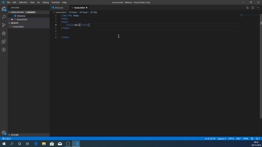Open the Debug menu

click(x=45, y=2)
